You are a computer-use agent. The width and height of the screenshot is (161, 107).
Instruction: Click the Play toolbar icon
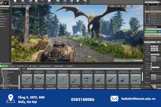pos(78,1)
